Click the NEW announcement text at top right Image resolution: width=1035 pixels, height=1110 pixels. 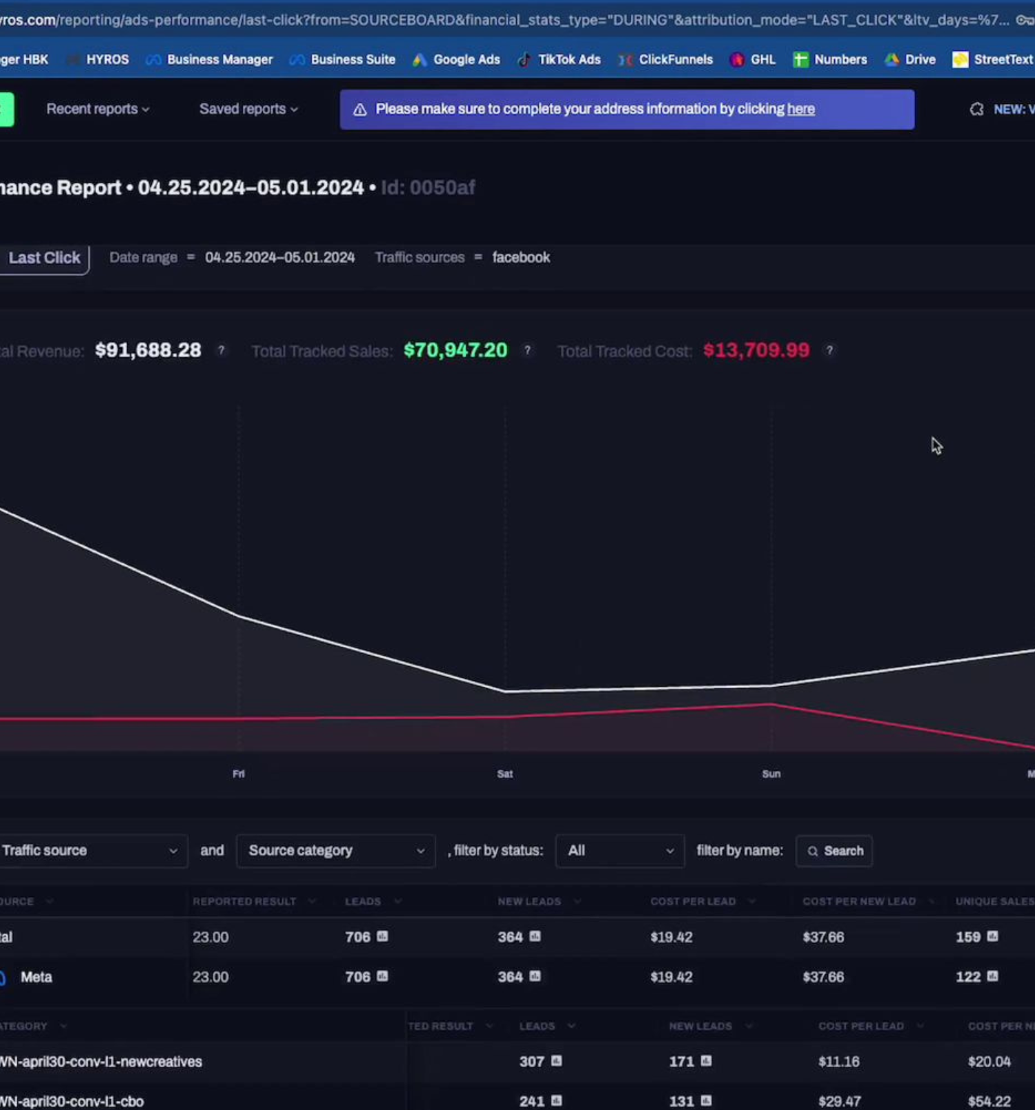1014,109
